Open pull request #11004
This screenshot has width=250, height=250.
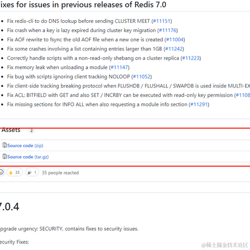point(175,40)
